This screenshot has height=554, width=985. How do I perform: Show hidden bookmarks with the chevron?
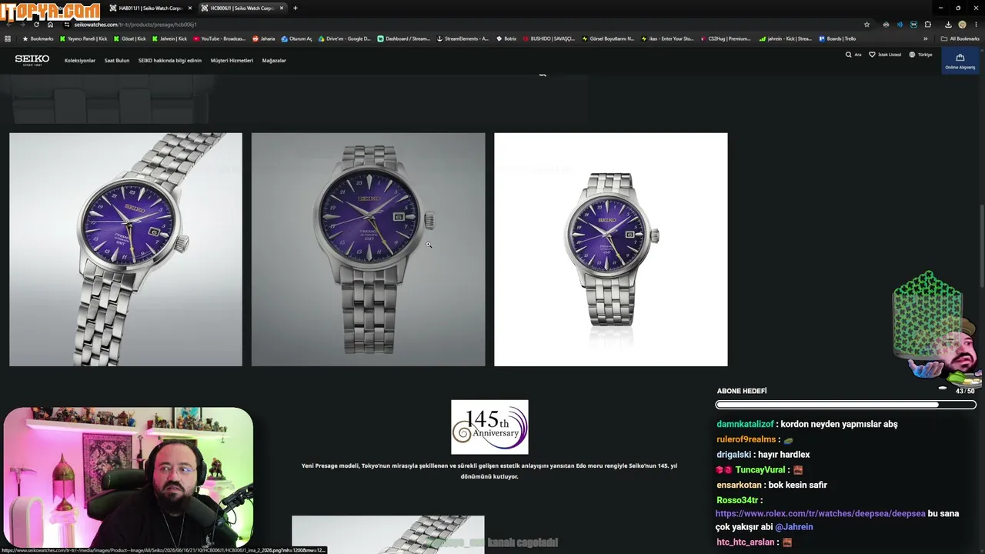tap(926, 38)
